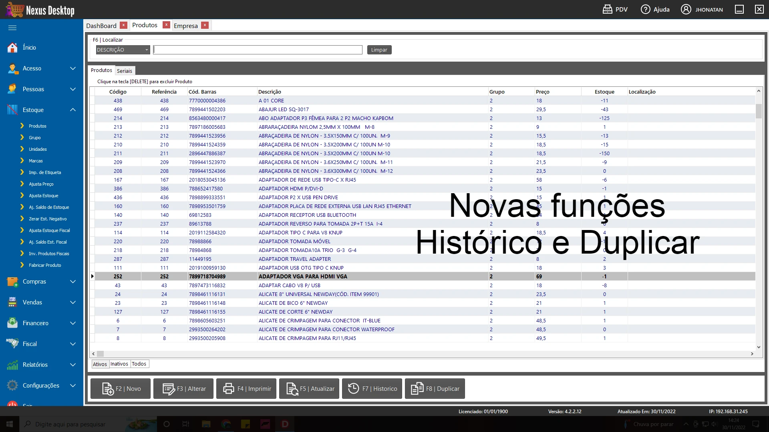769x432 pixels.
Task: Click the F8 Duplicar button
Action: 435,388
